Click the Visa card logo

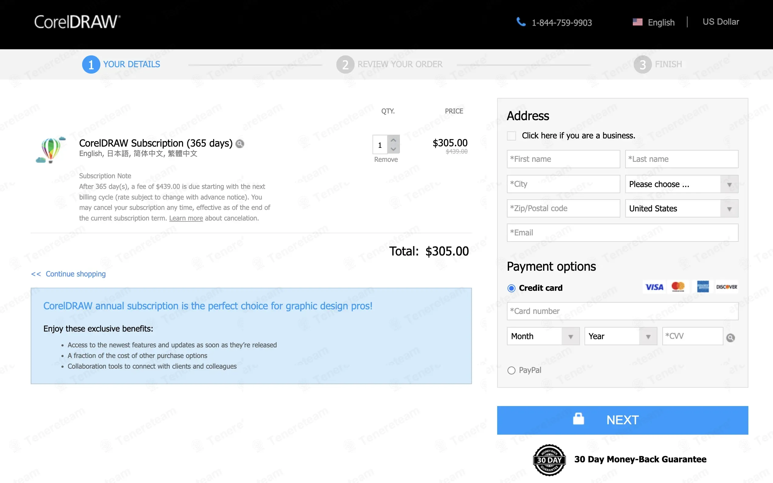click(654, 287)
